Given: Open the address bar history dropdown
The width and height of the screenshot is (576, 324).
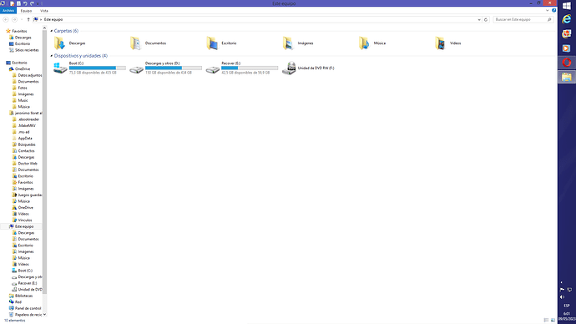Looking at the screenshot, I should pos(479,19).
